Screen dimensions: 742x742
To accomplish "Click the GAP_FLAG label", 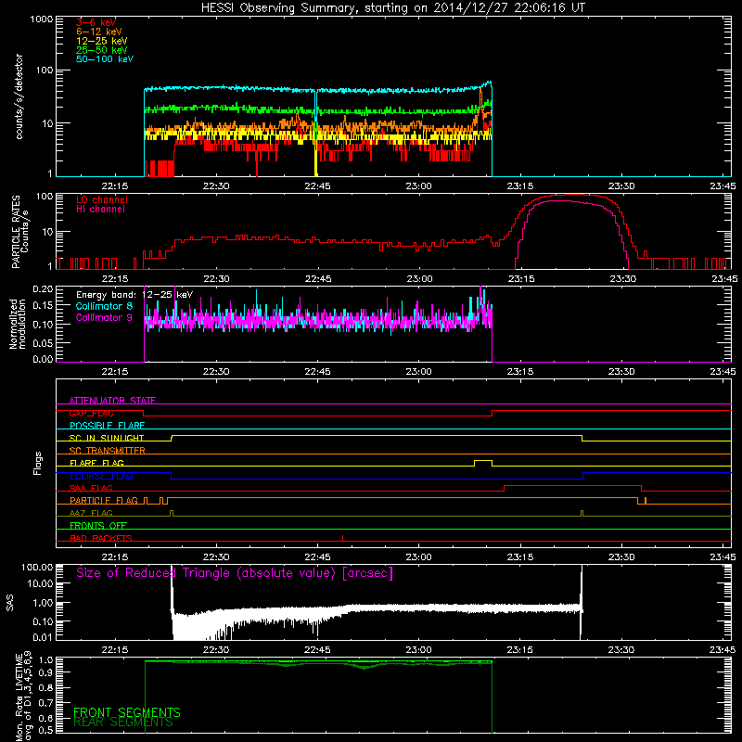I will 91,413.
